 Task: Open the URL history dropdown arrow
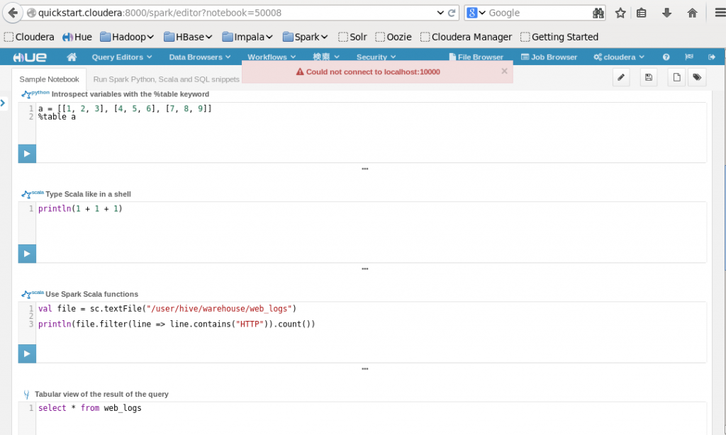coord(440,13)
